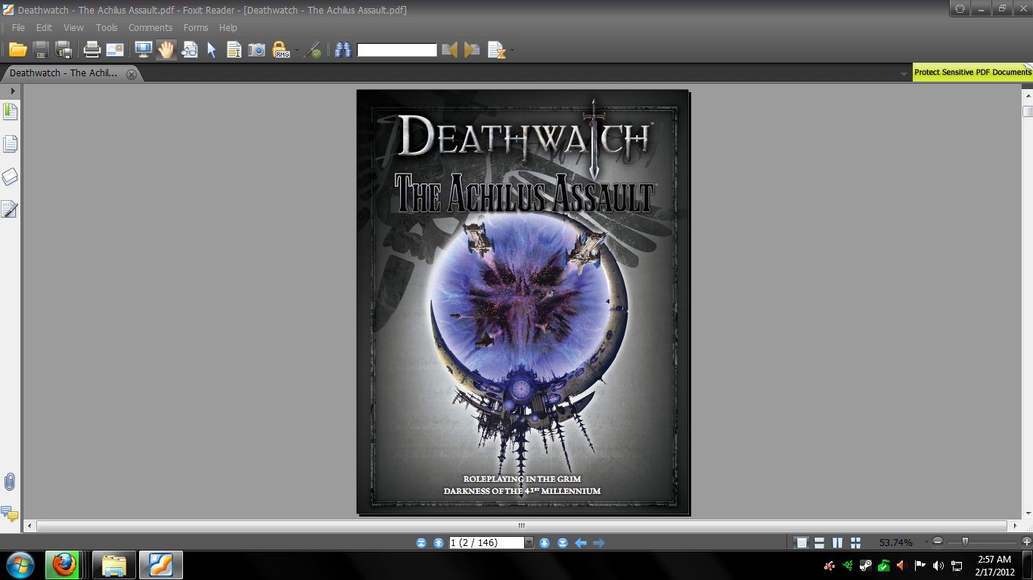Click the Protect Sensitive PDF Documents banner

[x=973, y=72]
